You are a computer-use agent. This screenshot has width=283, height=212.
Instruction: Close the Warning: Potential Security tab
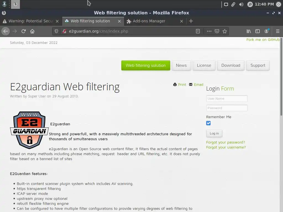tap(57, 21)
